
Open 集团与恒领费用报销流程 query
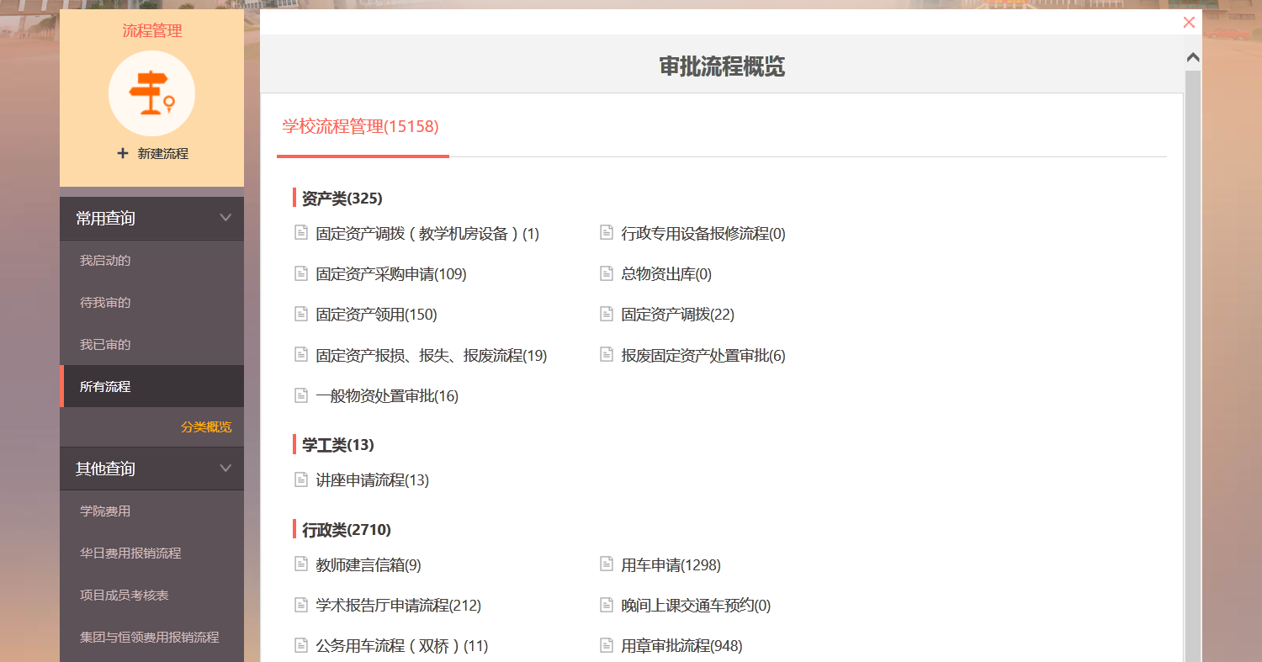(151, 638)
